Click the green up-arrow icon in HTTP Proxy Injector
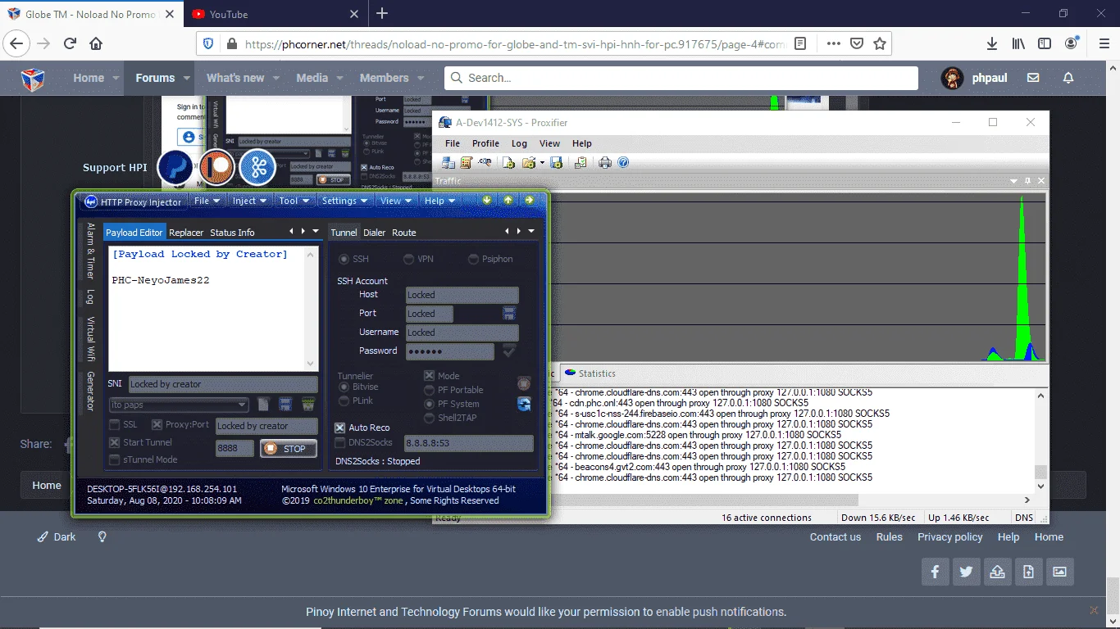 pos(508,200)
